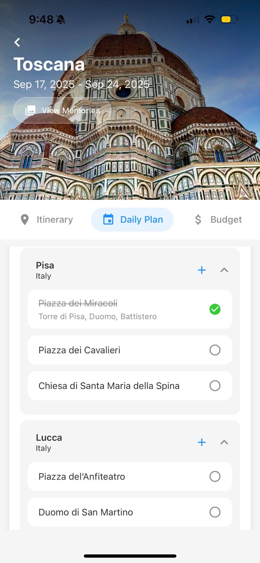Mark Piazza del'Anfiteatro as visited

coord(215,476)
